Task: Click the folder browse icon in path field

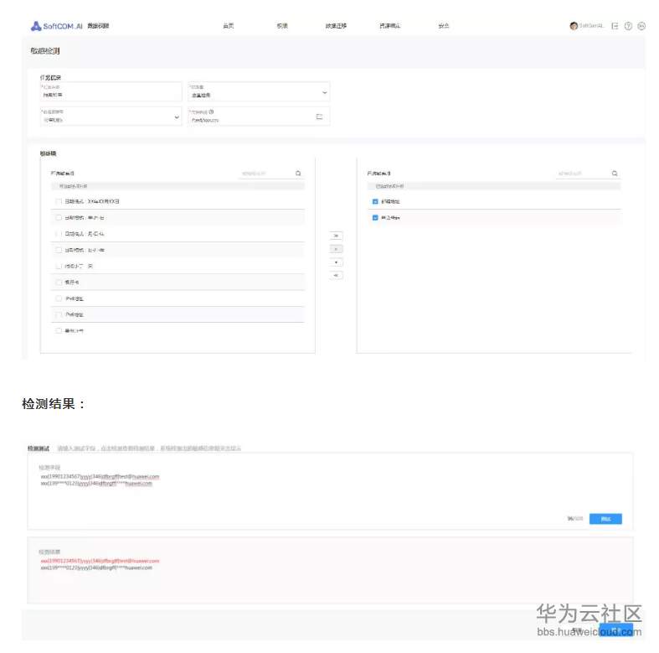Action: [319, 117]
